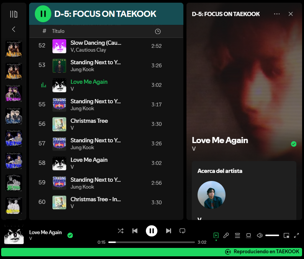Screen dimensions: 304x259
Task: Click the Título column header
Action: click(58, 31)
